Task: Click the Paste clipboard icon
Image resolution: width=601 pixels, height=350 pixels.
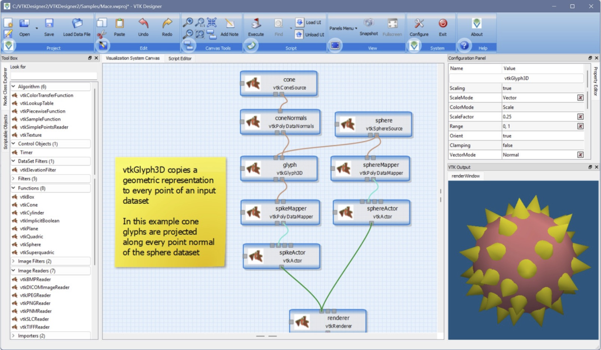Action: click(x=120, y=24)
